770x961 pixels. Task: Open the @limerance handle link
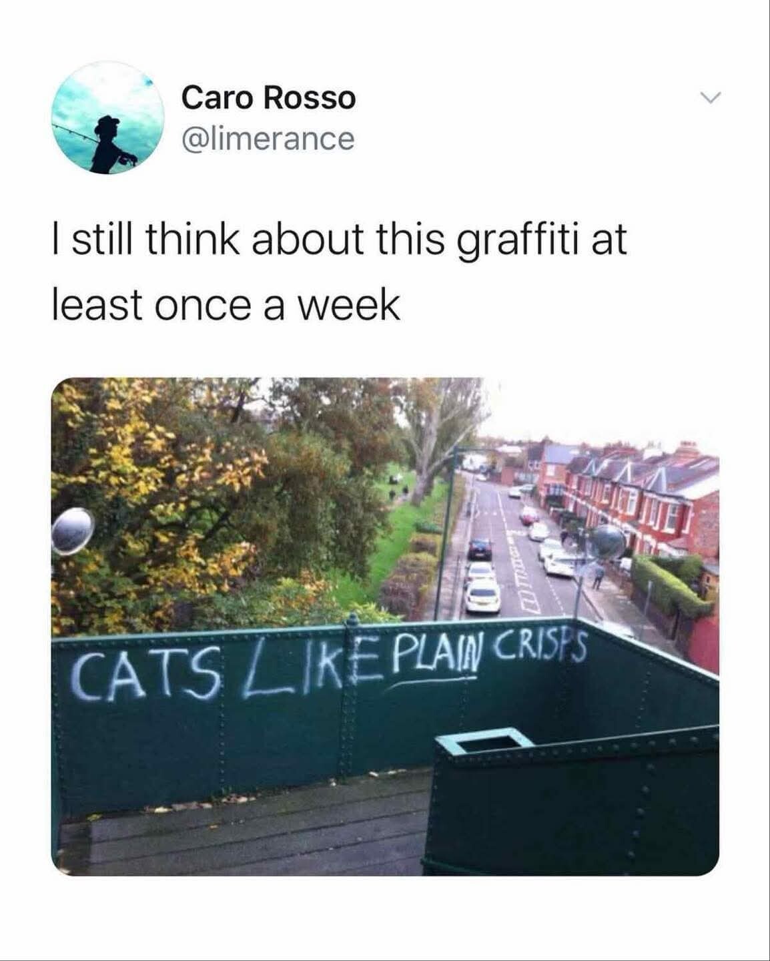[268, 139]
